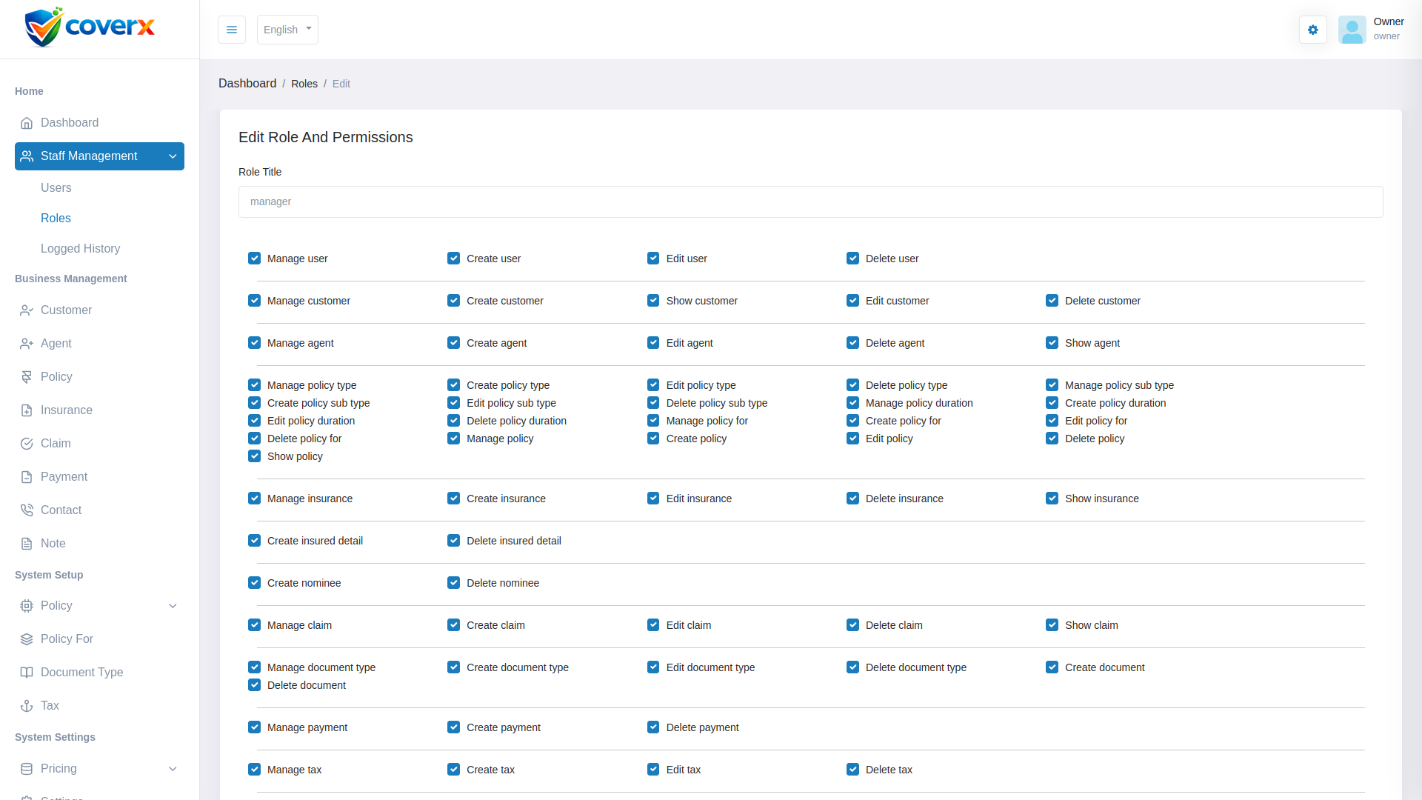Click the Tax anchor icon in sidebar
This screenshot has width=1422, height=800.
pos(27,706)
